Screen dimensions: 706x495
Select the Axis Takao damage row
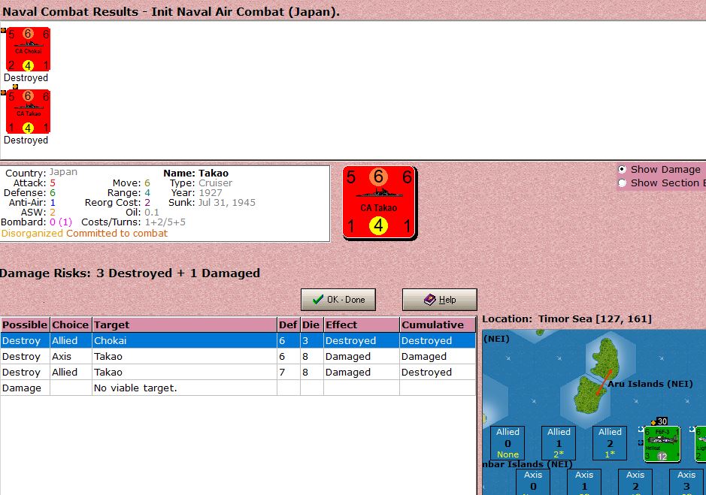(x=238, y=356)
